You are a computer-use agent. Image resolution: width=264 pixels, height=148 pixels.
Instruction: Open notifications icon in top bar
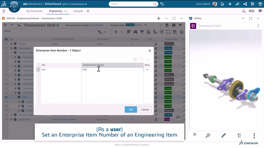(x=222, y=4)
